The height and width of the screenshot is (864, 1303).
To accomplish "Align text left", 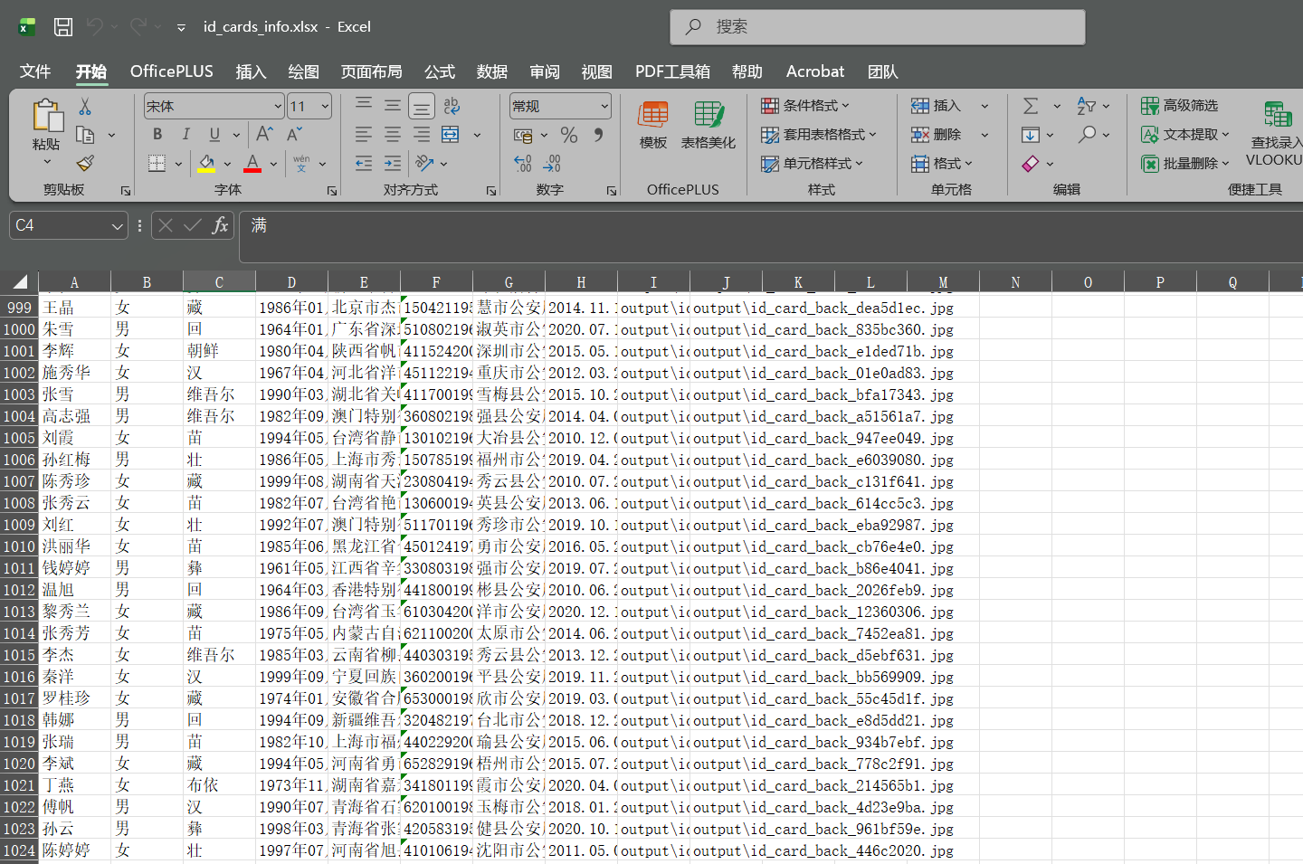I will coord(364,135).
